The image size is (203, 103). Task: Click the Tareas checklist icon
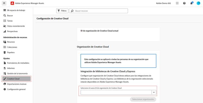(x=5, y=21)
